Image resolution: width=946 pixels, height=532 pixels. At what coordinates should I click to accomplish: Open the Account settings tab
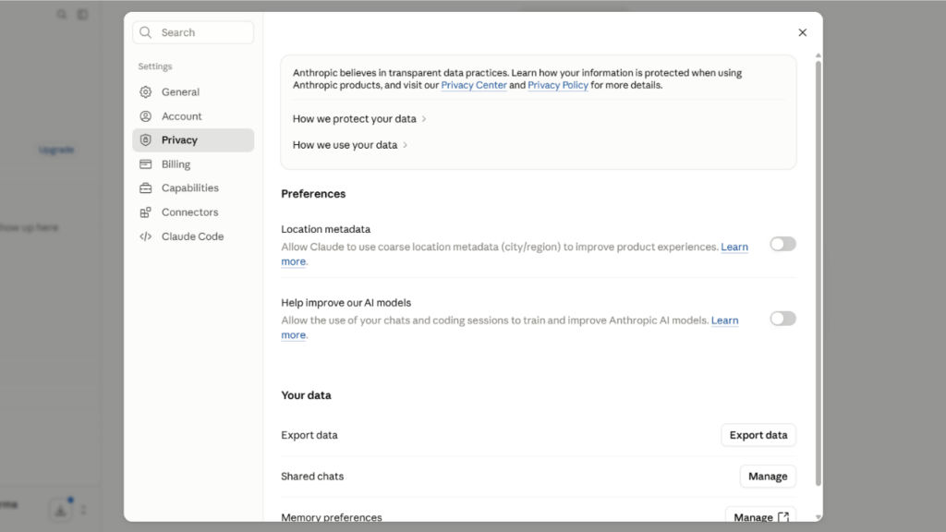point(193,115)
